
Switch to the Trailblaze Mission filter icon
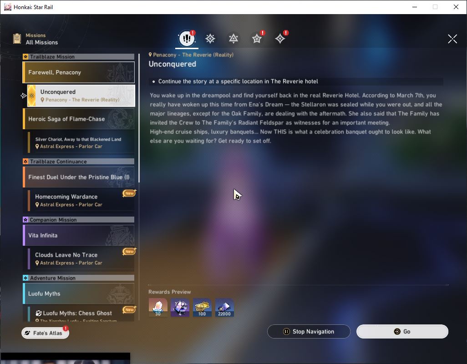click(210, 38)
